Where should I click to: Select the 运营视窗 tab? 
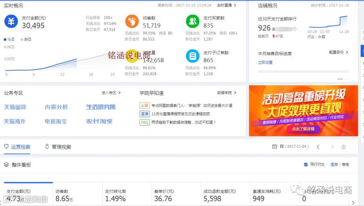17,147
